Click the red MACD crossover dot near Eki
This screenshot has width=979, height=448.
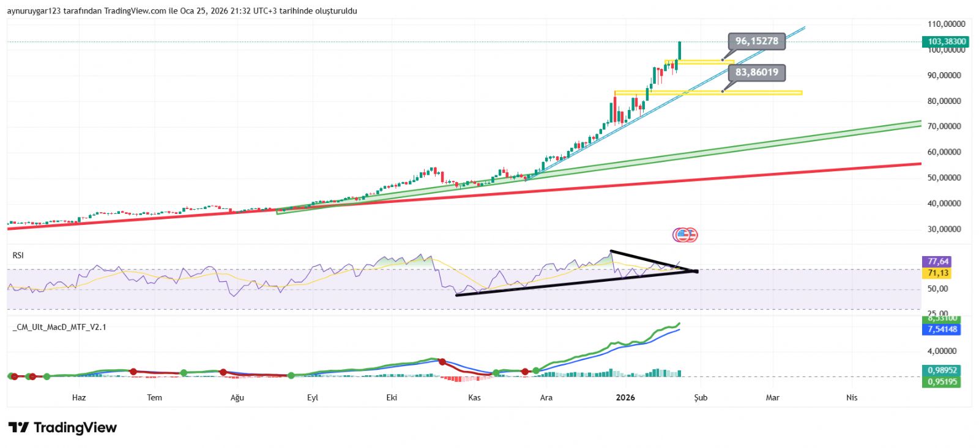442,362
